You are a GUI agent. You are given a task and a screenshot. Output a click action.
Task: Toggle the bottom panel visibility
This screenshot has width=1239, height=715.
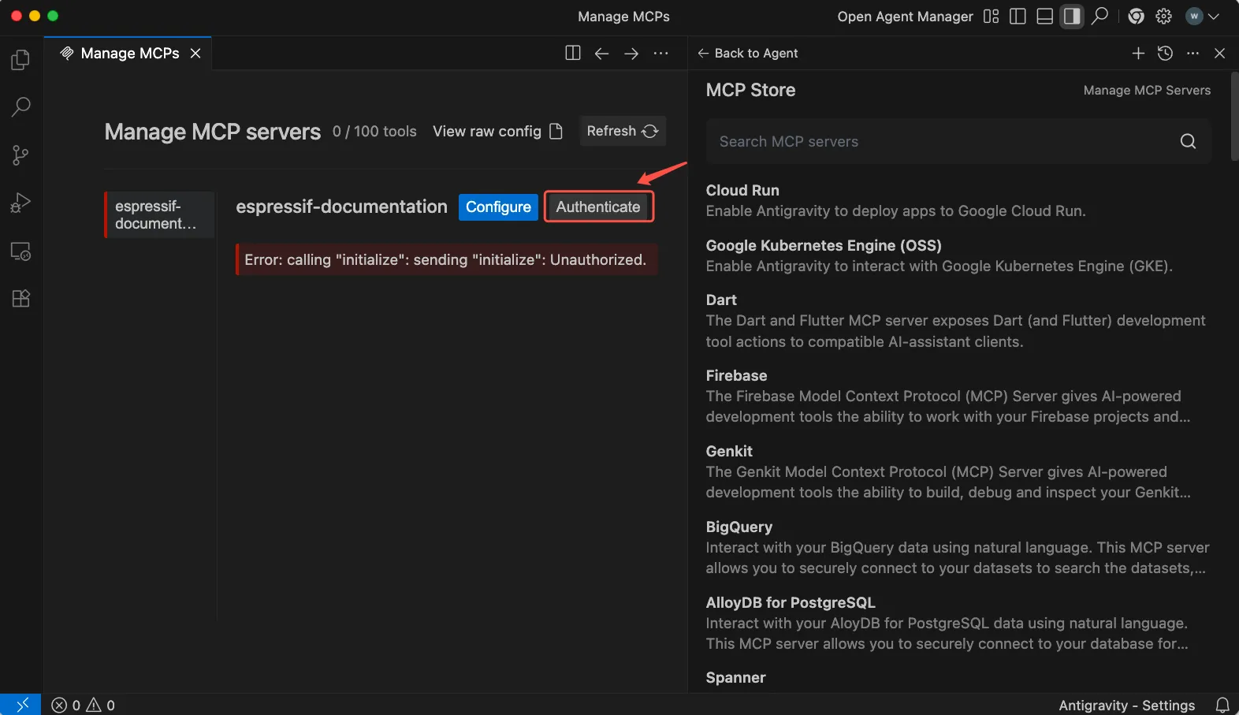tap(1045, 17)
